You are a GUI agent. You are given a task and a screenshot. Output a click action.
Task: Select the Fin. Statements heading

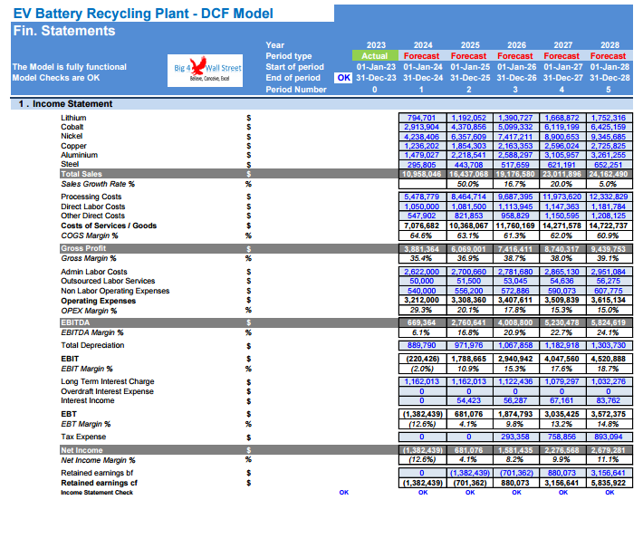tap(64, 31)
